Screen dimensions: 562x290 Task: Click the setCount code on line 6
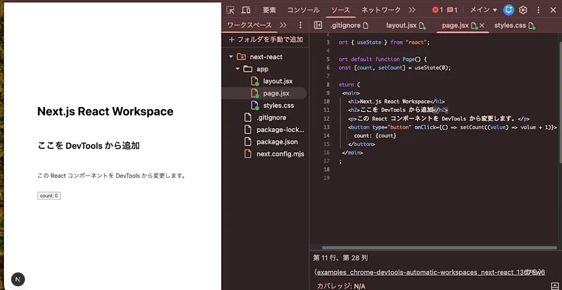point(390,68)
